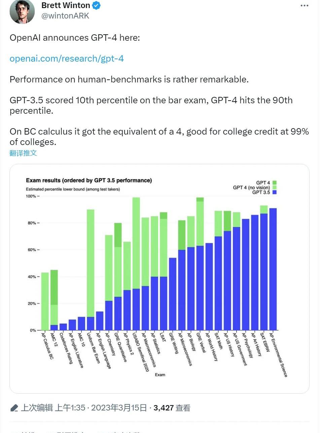Open the three-dot more options menu
Image resolution: width=320 pixels, height=433 pixels.
coord(304,6)
